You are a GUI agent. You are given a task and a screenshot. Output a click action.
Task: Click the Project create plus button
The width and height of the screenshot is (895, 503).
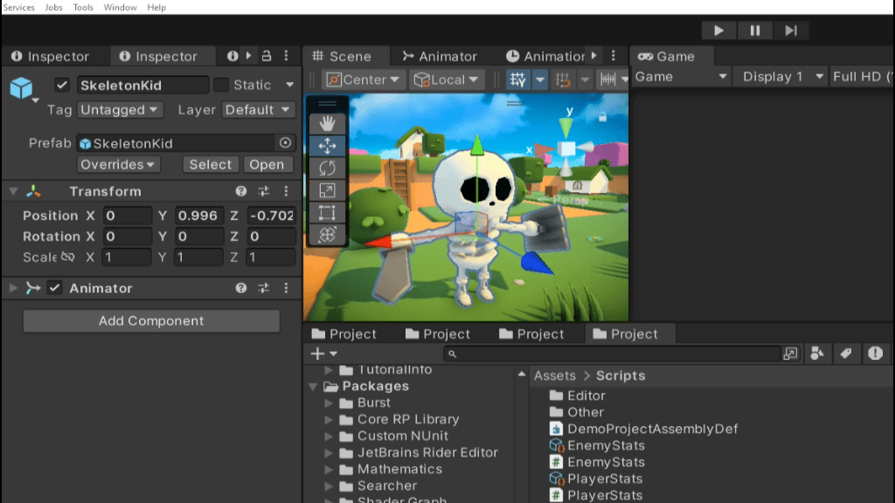[323, 354]
